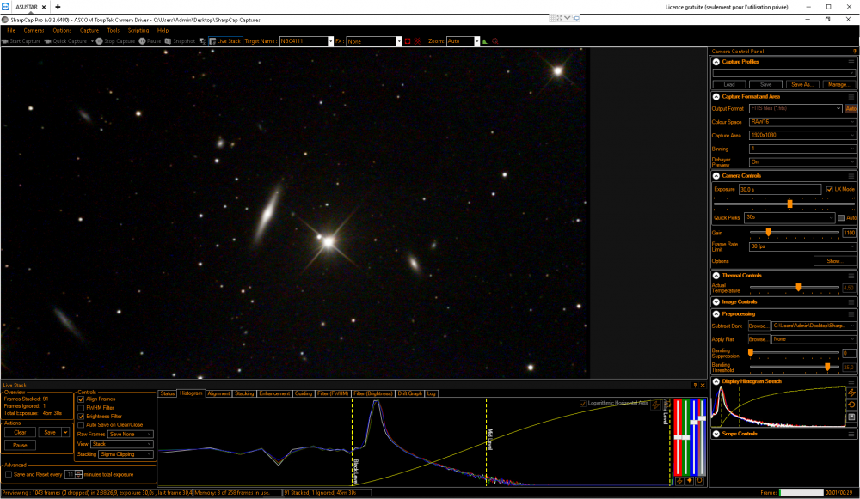Enable the FWHM Filter checkbox
This screenshot has height=499, width=860.
click(x=81, y=408)
